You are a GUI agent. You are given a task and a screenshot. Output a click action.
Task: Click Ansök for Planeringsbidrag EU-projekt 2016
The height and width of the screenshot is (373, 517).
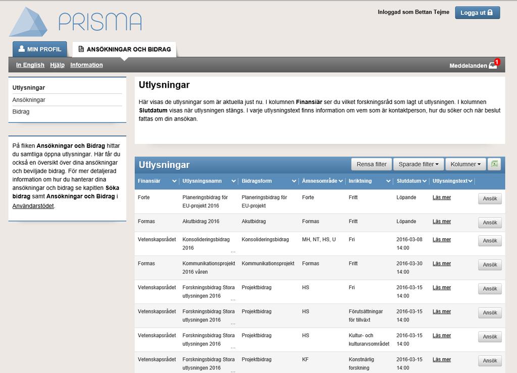click(490, 199)
